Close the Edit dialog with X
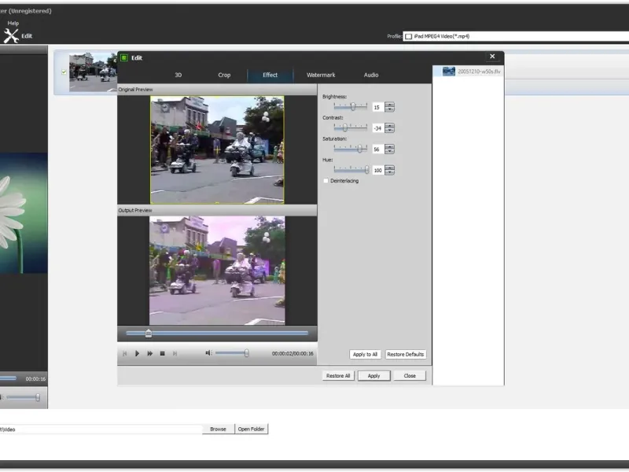The width and height of the screenshot is (629, 472). (492, 57)
